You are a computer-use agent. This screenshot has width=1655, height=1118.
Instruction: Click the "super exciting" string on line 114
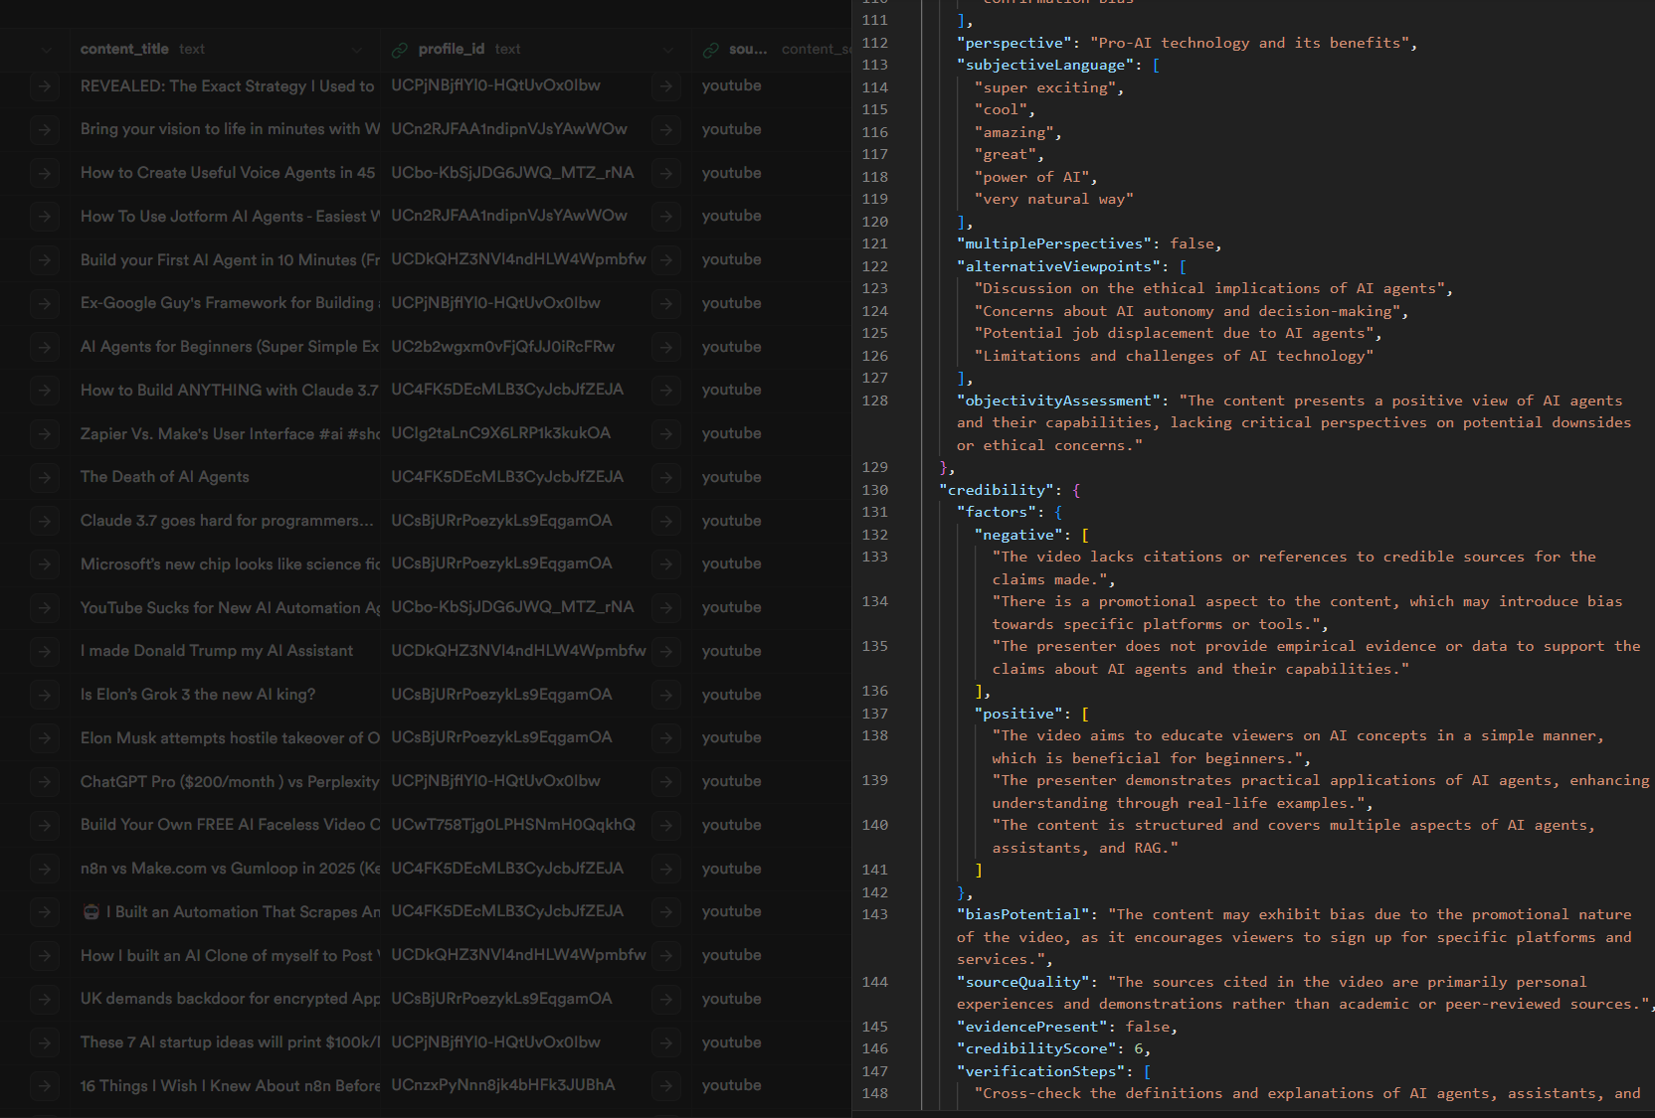click(1045, 87)
